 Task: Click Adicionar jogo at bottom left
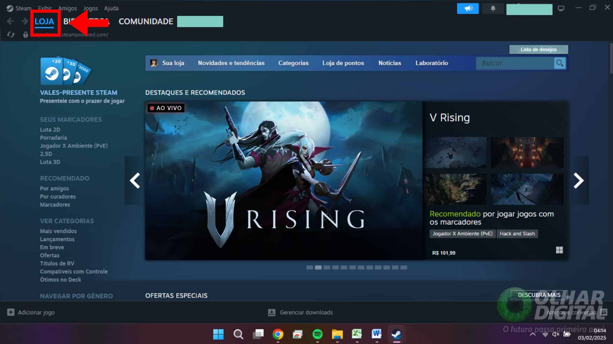[x=36, y=312]
